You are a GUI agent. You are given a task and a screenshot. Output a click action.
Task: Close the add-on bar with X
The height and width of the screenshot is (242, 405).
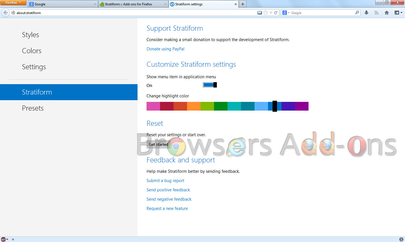[x=13, y=239]
